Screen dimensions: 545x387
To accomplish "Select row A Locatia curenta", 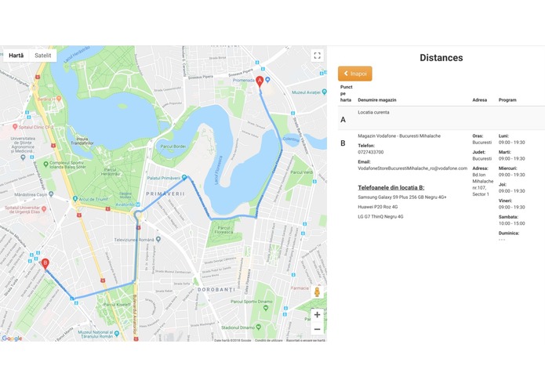I will point(441,118).
